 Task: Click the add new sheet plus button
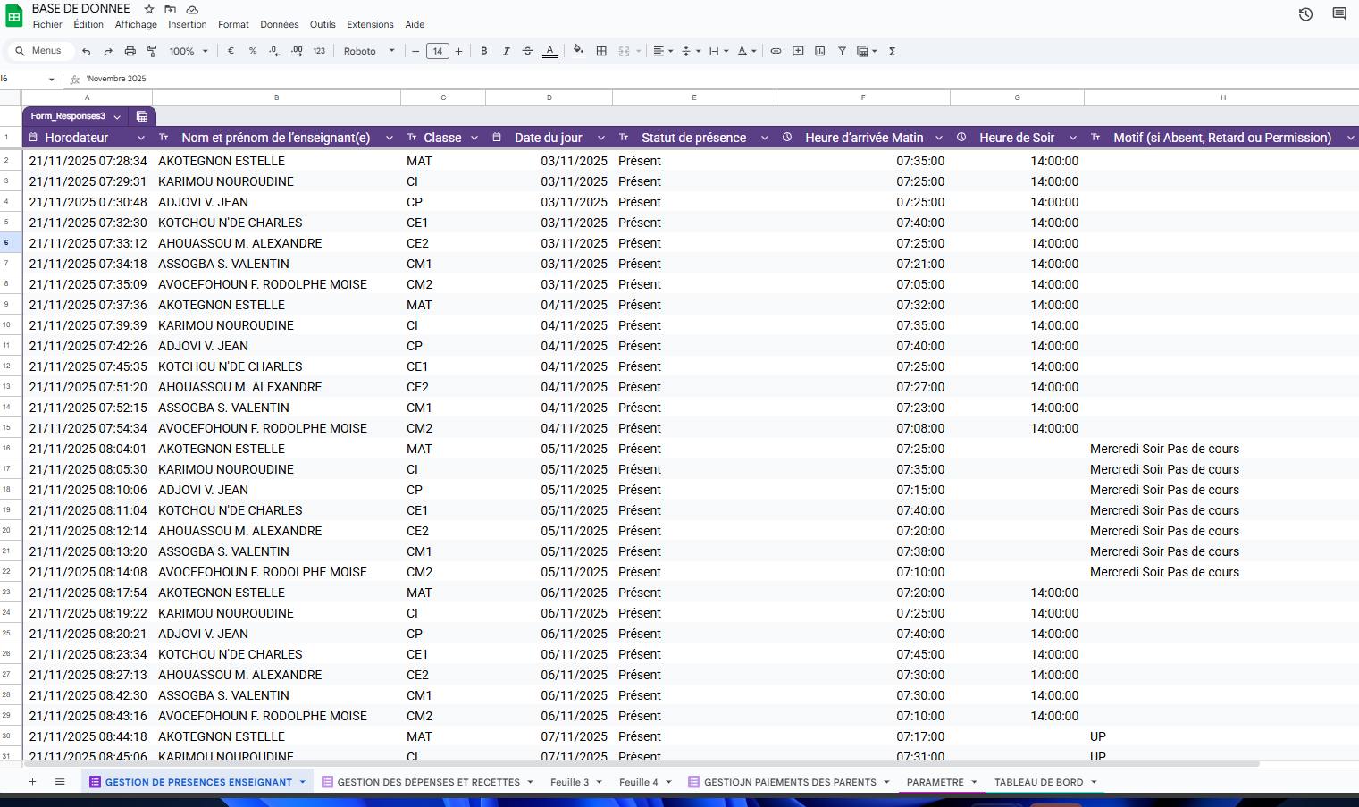(32, 782)
